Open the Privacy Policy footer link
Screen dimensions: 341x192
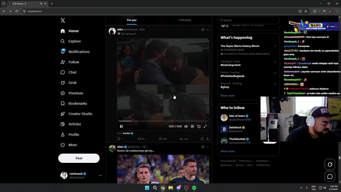coord(245,161)
